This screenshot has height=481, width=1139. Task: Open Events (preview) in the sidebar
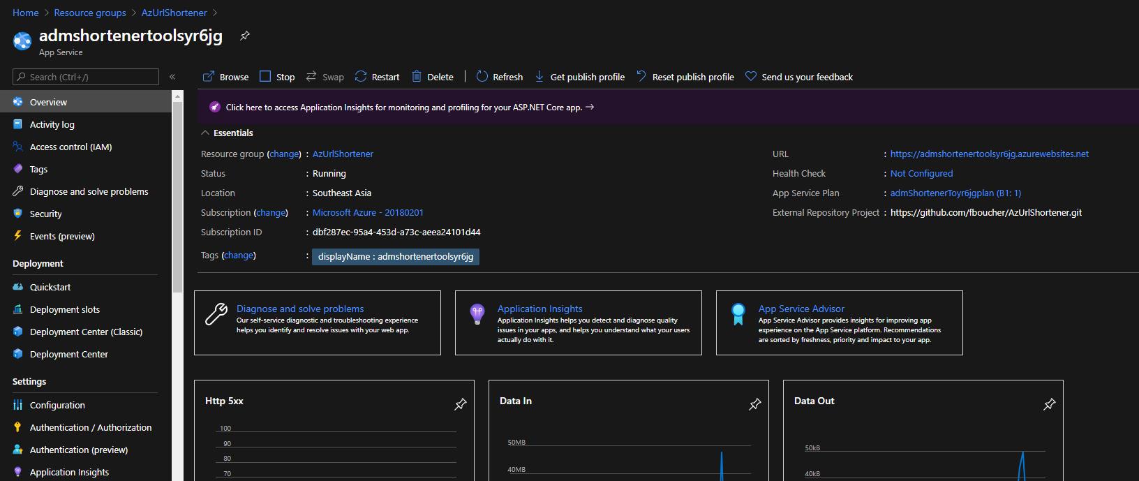pyautogui.click(x=86, y=236)
